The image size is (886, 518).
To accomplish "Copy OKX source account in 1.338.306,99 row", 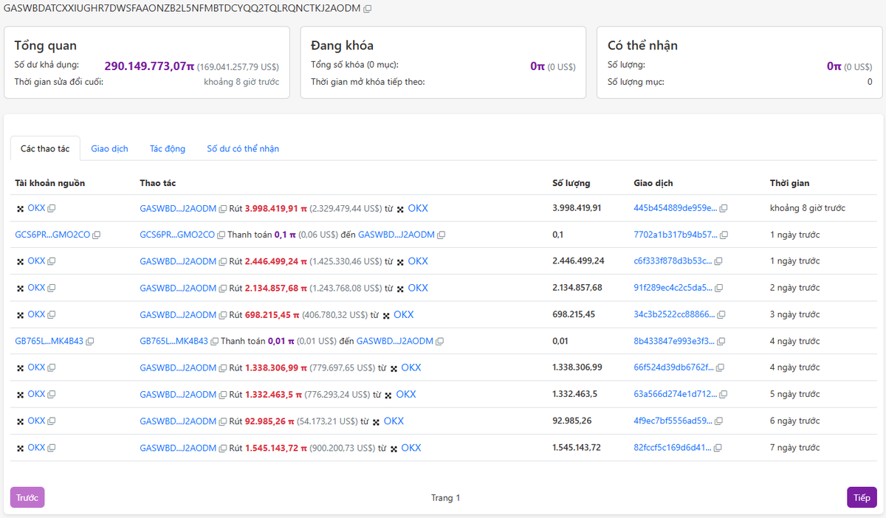I will tap(52, 368).
